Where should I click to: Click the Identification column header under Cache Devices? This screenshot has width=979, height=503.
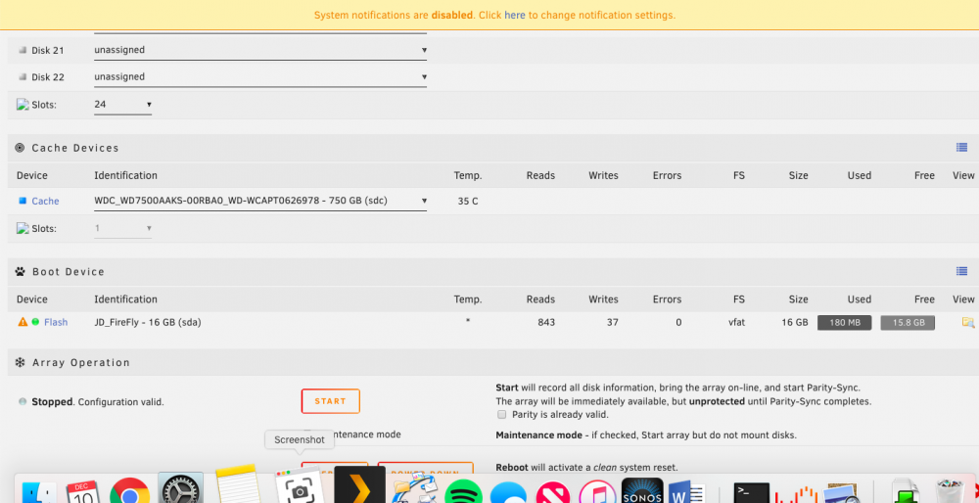pyautogui.click(x=125, y=175)
